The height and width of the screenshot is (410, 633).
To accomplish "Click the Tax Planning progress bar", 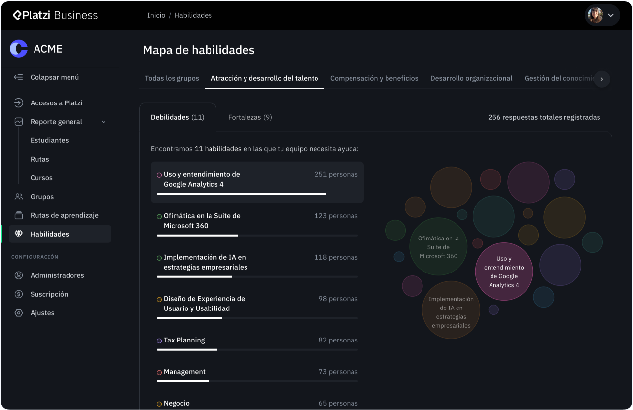I will tap(257, 350).
